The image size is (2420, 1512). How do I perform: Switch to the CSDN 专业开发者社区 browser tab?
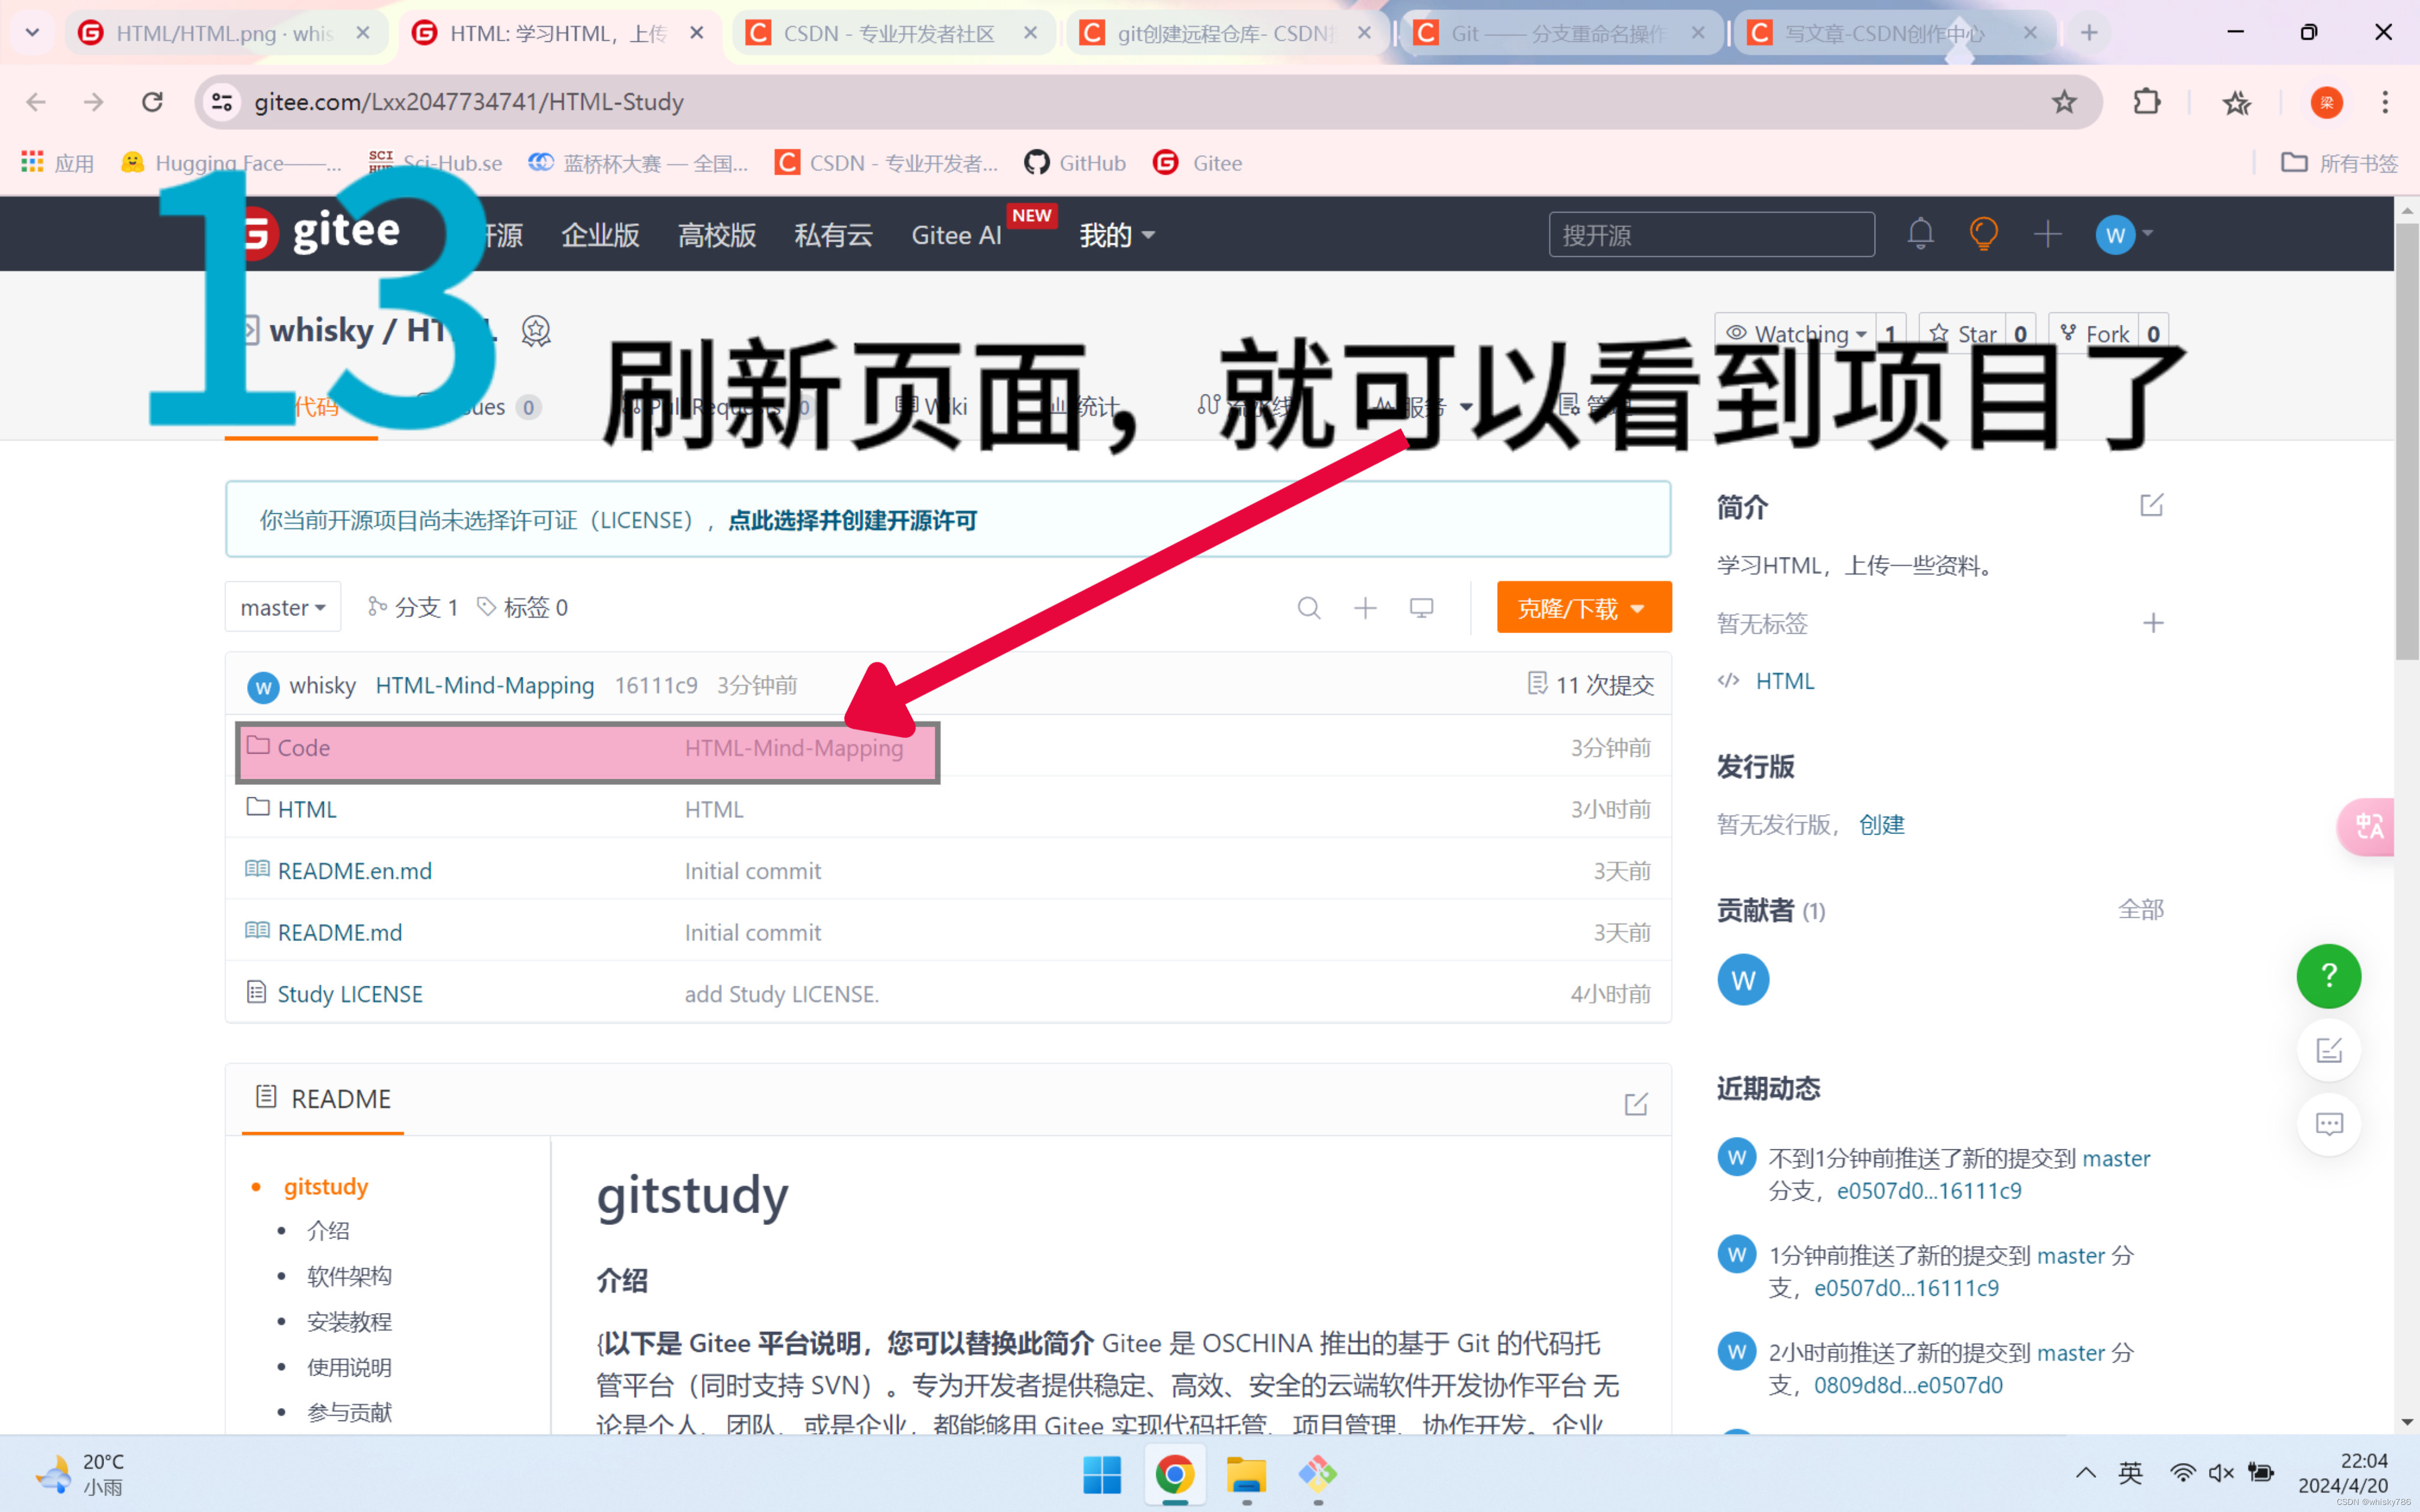[888, 34]
